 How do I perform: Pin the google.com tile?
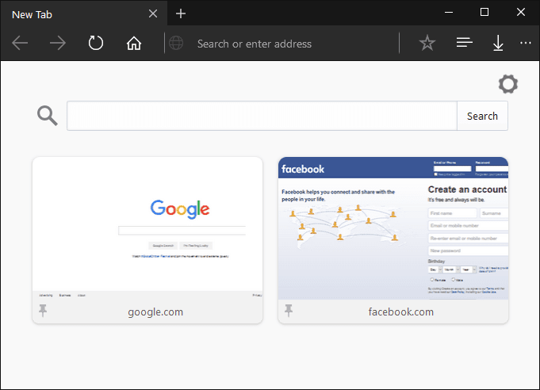[43, 311]
